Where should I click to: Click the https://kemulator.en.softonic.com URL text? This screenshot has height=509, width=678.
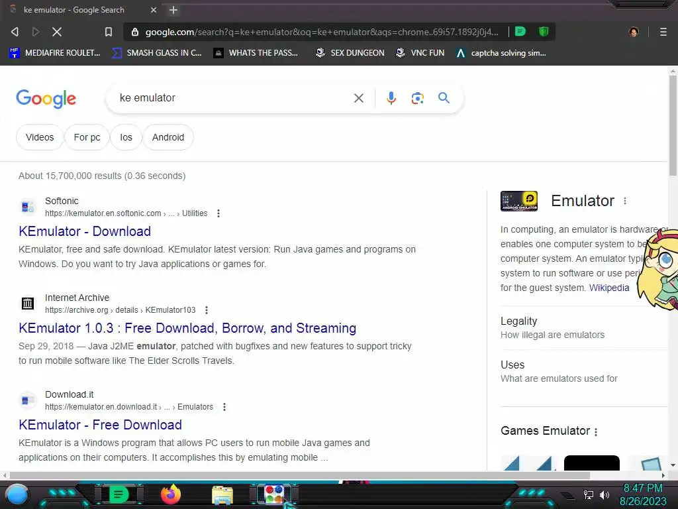pyautogui.click(x=103, y=213)
